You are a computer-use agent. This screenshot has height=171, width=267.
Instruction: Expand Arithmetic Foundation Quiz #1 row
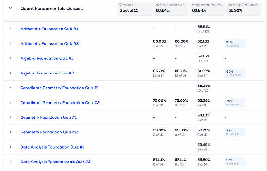(10, 29)
